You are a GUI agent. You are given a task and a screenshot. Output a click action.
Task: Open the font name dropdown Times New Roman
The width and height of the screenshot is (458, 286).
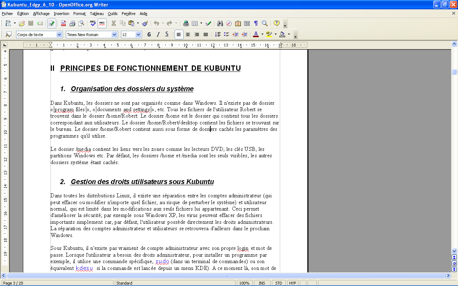114,35
